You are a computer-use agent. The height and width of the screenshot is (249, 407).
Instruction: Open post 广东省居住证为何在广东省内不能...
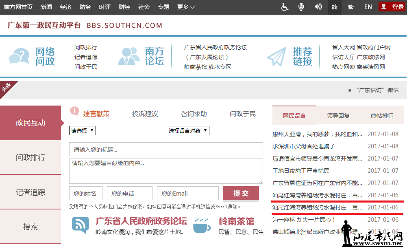click(x=317, y=183)
